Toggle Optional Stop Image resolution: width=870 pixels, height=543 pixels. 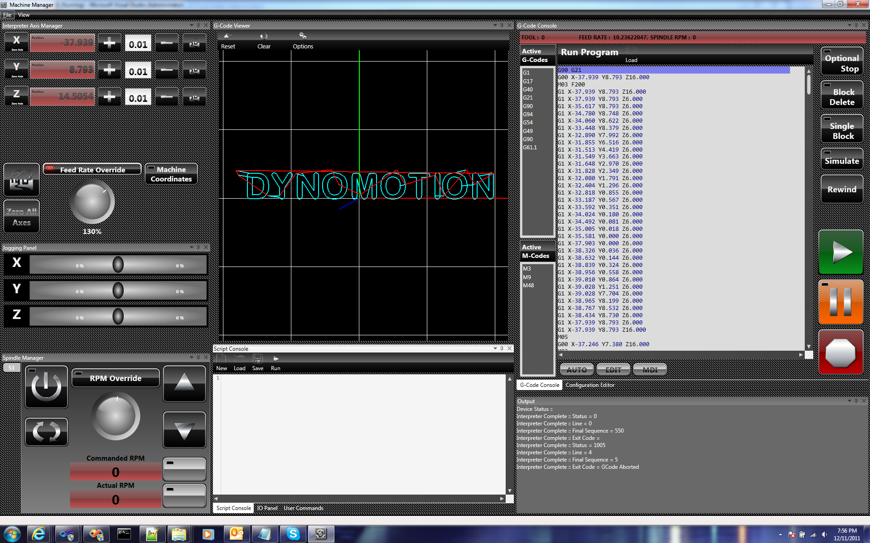coord(841,62)
